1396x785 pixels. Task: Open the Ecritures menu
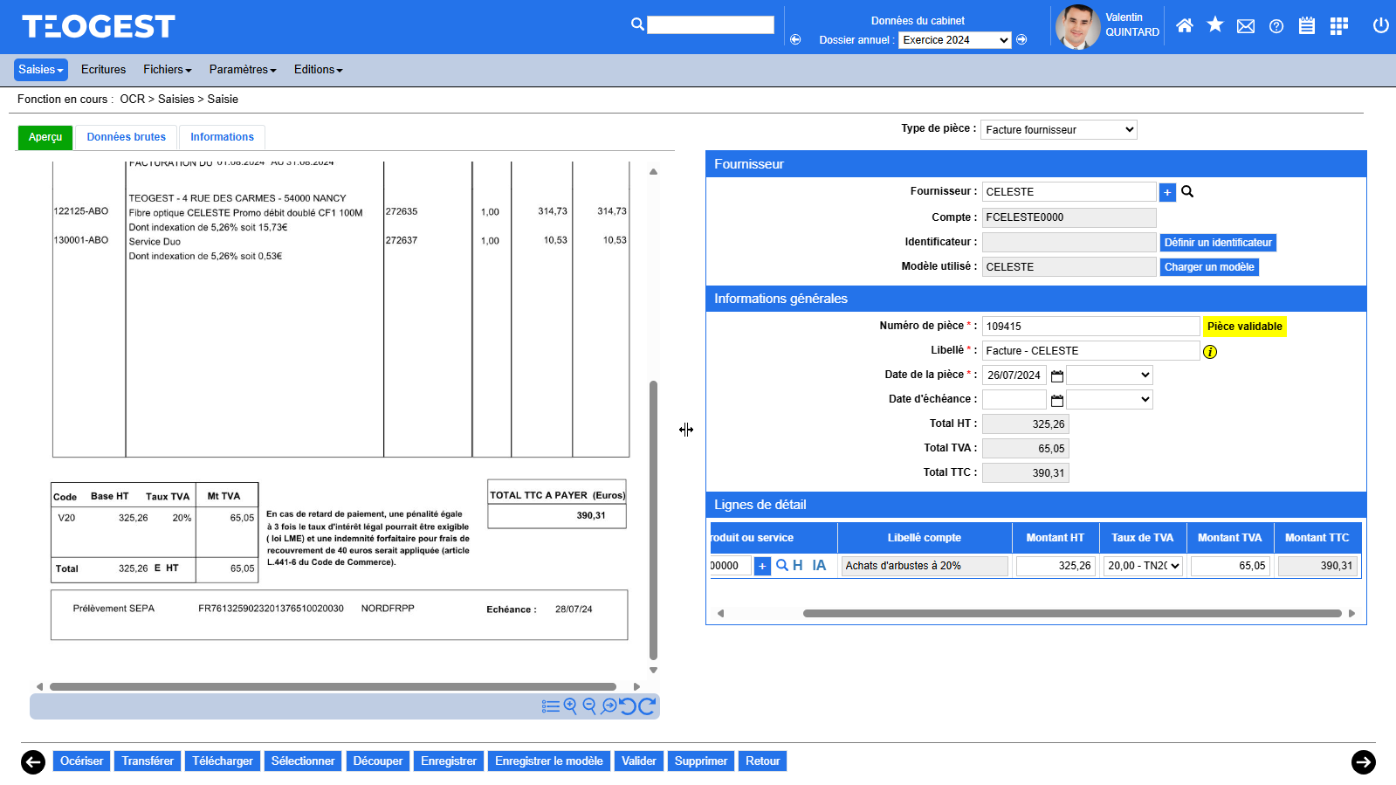coord(103,70)
